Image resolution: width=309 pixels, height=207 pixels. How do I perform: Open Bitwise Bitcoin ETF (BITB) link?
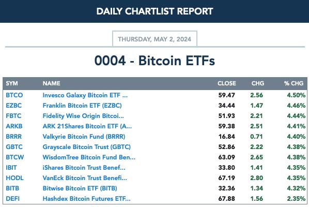(80, 188)
